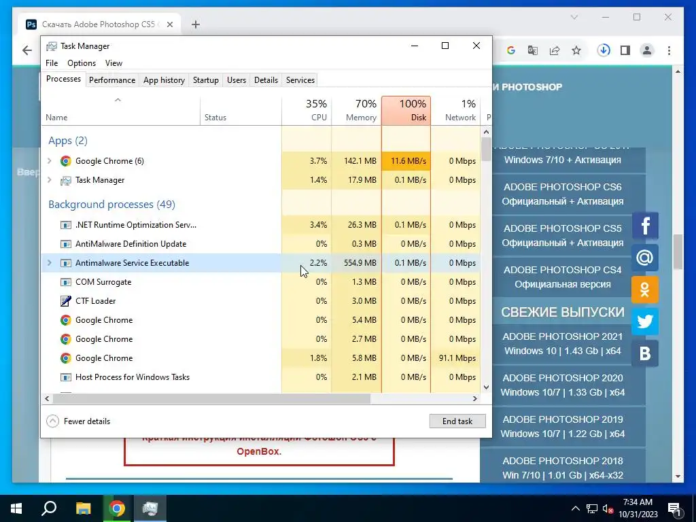Click the share page icon in Chrome
Screen dimensions: 696x522
555,50
